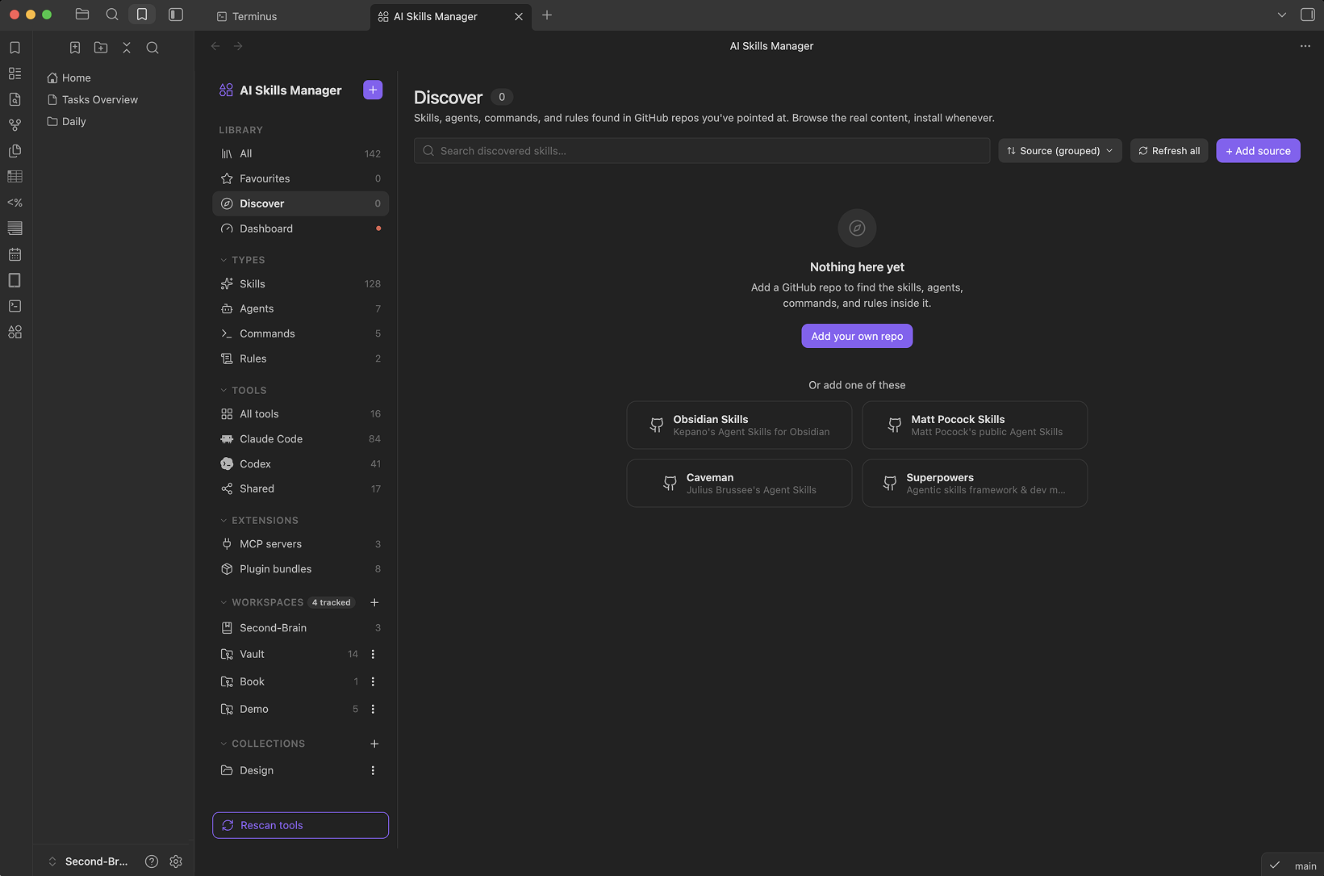This screenshot has height=876, width=1324.
Task: Add the Matt Pocock Skills repo card
Action: click(x=975, y=425)
